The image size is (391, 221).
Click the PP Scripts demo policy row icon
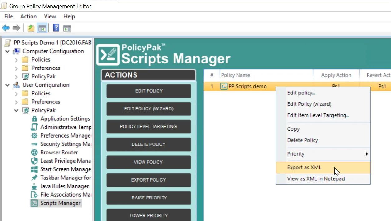point(223,87)
